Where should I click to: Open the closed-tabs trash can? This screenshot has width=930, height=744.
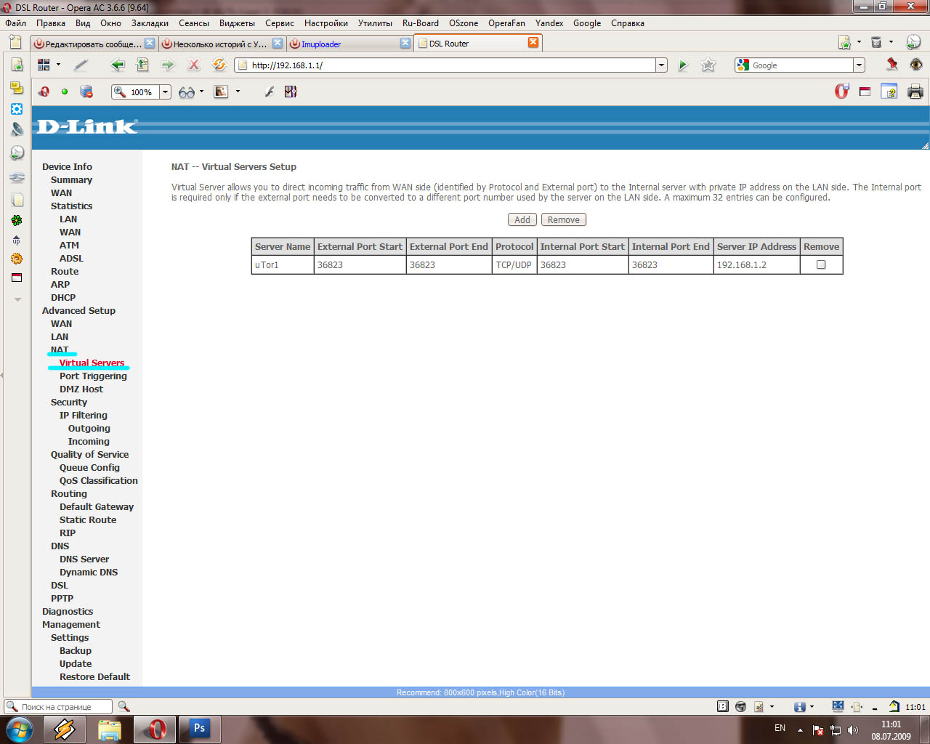pos(876,43)
